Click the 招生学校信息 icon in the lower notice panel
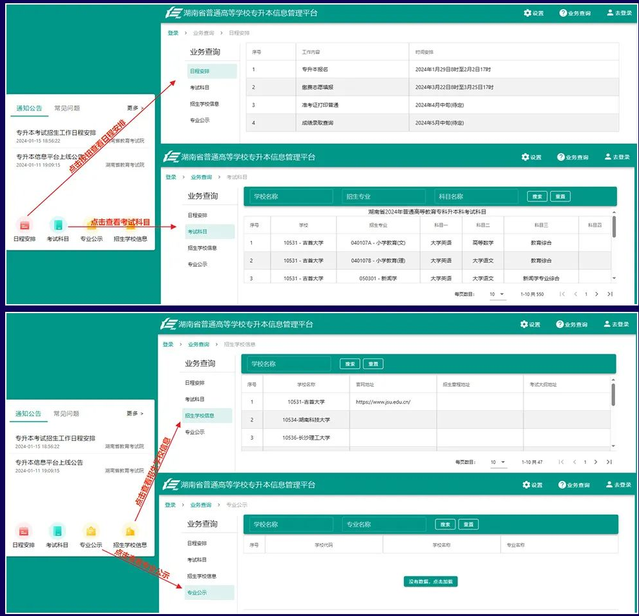The image size is (639, 616). tap(130, 531)
